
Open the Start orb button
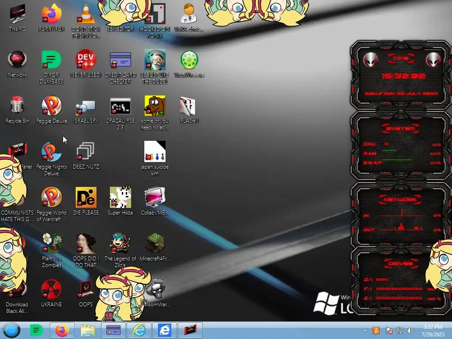click(12, 330)
